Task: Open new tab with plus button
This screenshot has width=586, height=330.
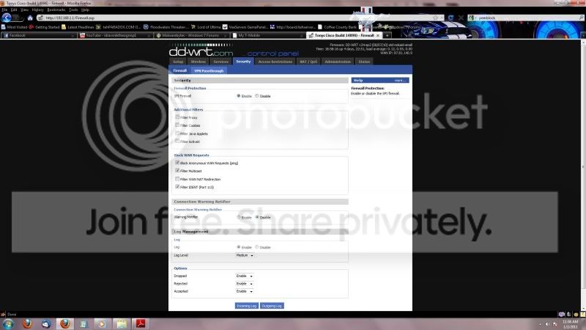Action: pyautogui.click(x=387, y=35)
